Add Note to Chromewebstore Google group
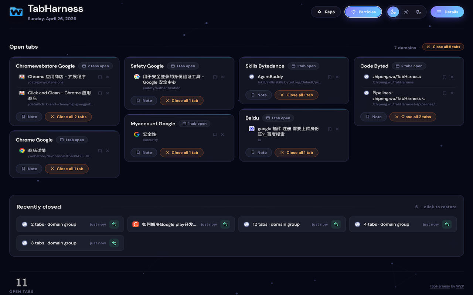The width and height of the screenshot is (473, 295). pyautogui.click(x=29, y=117)
